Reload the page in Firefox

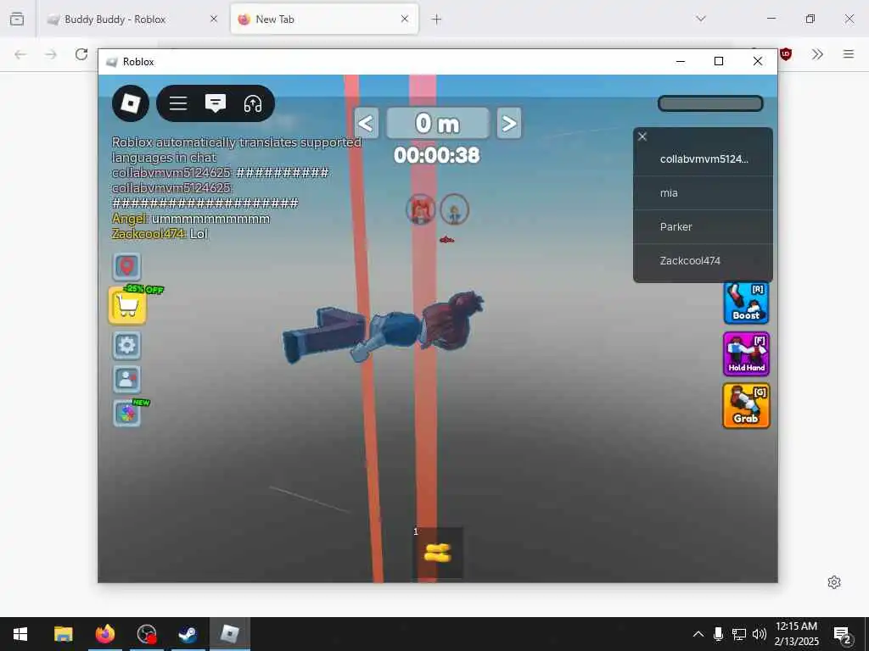tap(81, 54)
